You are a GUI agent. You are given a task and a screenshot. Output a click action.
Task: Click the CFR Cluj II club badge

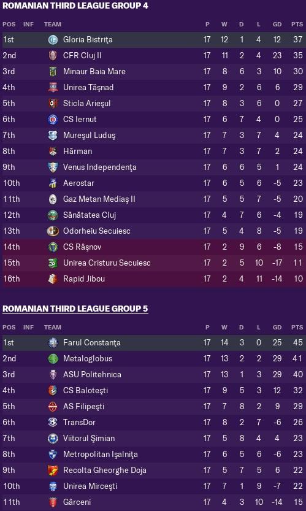point(53,56)
